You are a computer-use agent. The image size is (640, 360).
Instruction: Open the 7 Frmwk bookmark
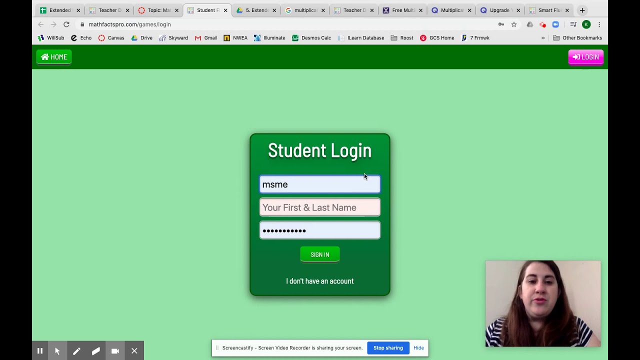click(x=475, y=38)
